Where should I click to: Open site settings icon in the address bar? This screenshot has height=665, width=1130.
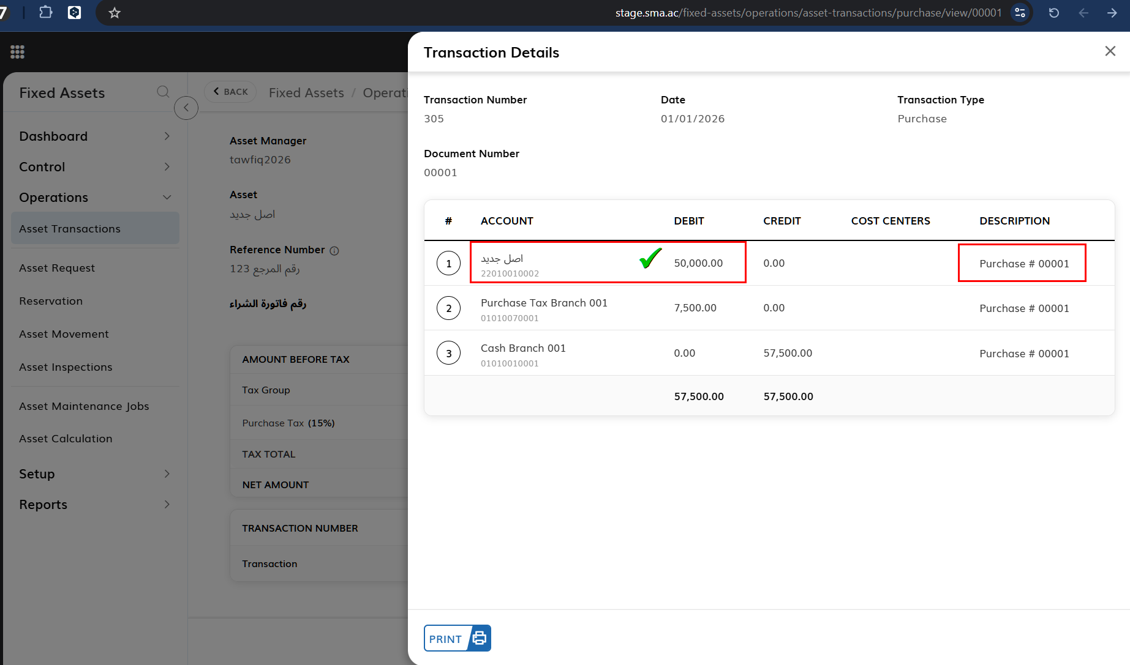[x=1020, y=12]
